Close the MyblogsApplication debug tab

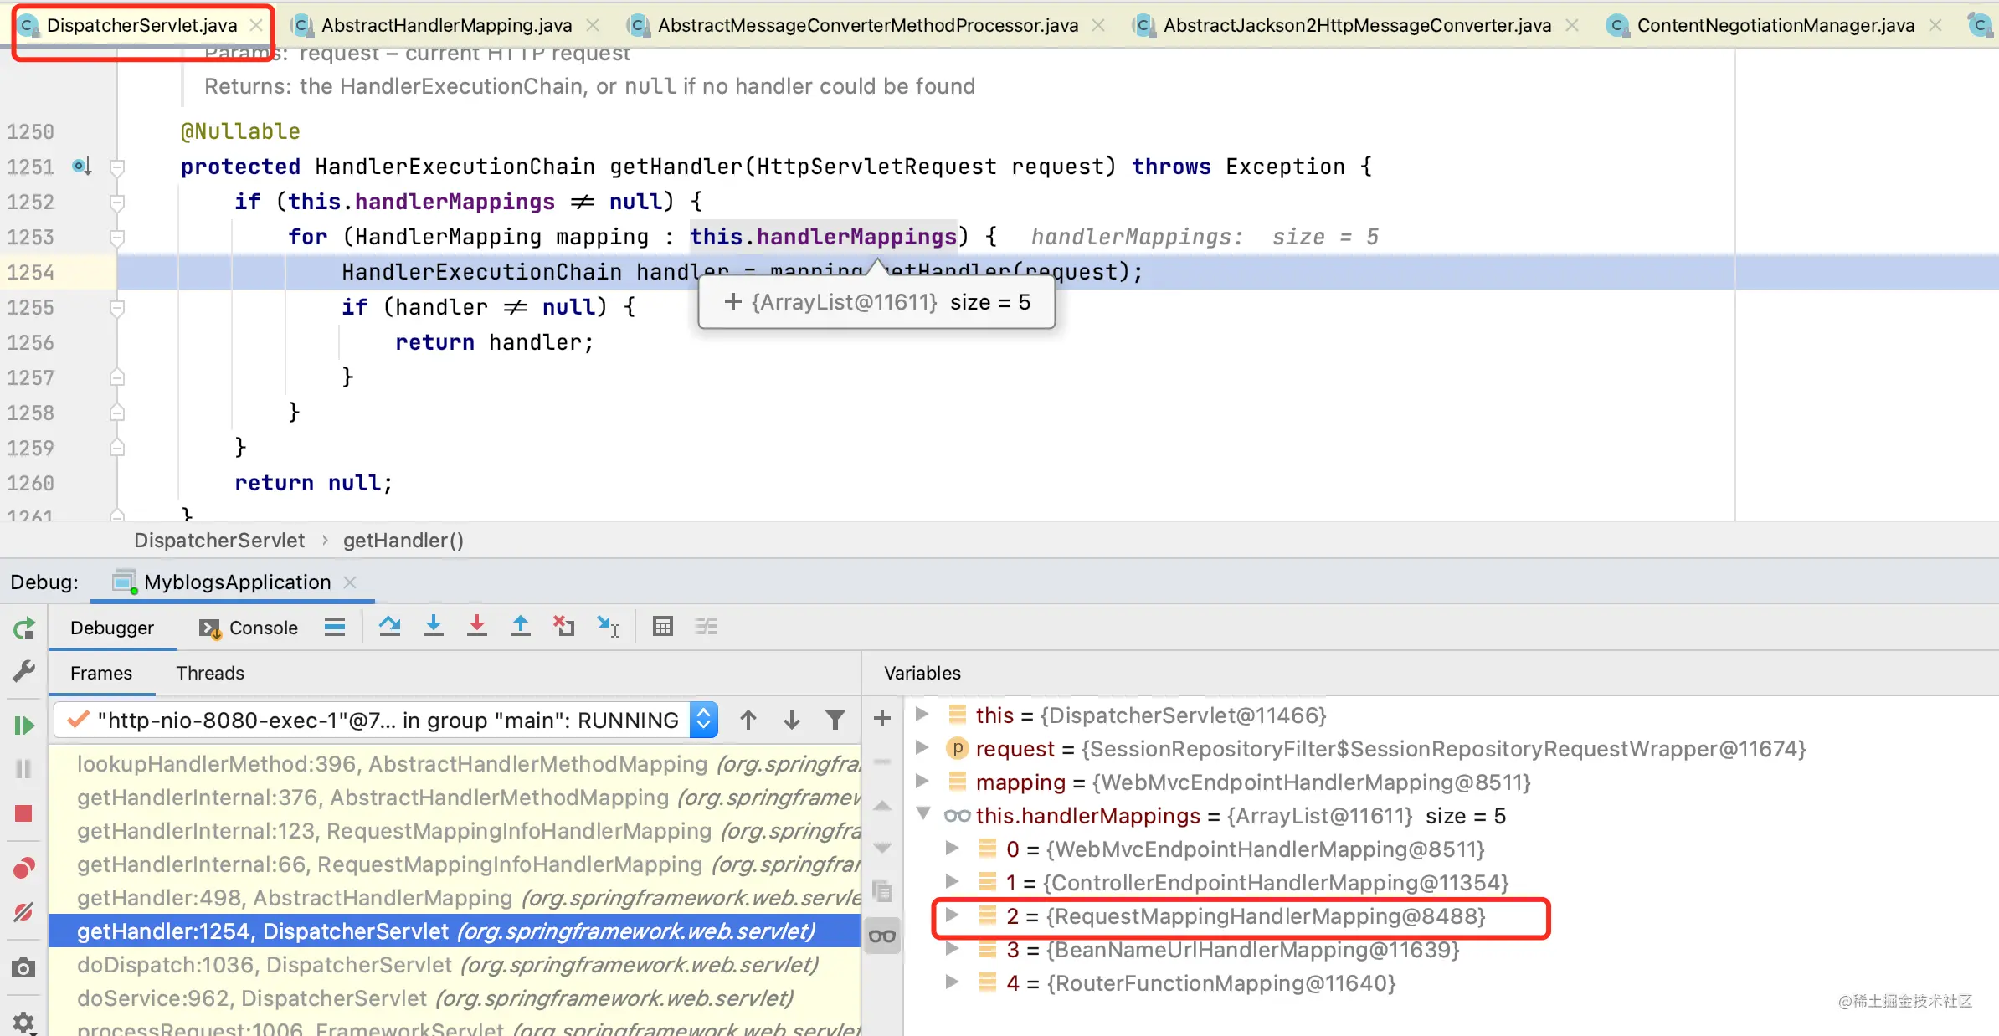(x=350, y=582)
